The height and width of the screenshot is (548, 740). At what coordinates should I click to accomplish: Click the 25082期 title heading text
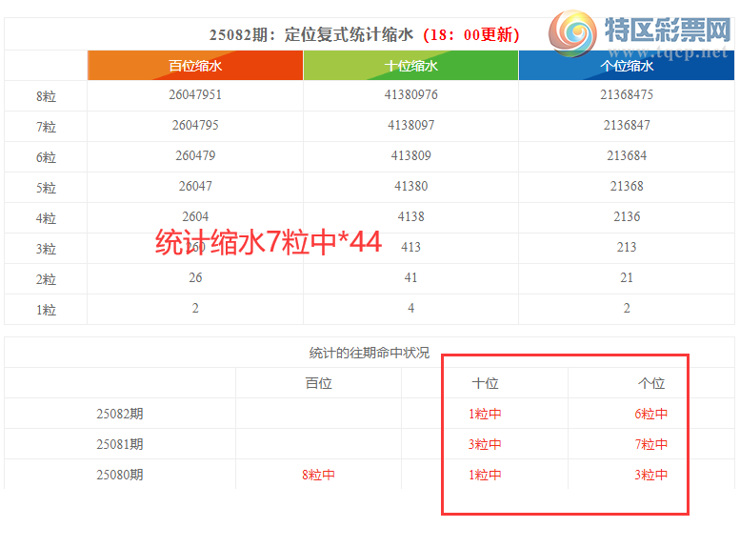[x=311, y=34]
